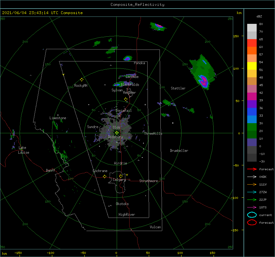Viewport: 275px width, 257px height.
Task: Click the Drumheller city label
Action: pos(179,151)
